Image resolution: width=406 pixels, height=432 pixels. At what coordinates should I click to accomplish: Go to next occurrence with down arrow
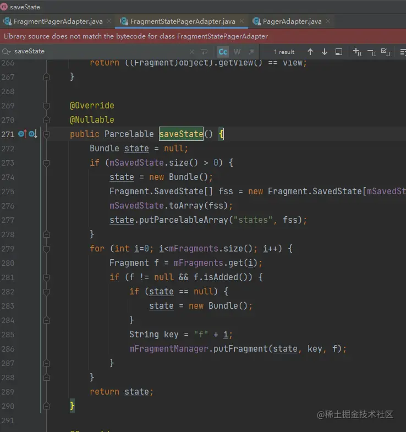click(x=325, y=52)
